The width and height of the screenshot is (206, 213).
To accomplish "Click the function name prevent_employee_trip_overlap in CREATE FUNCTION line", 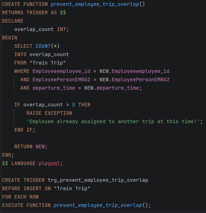I will (95, 4).
